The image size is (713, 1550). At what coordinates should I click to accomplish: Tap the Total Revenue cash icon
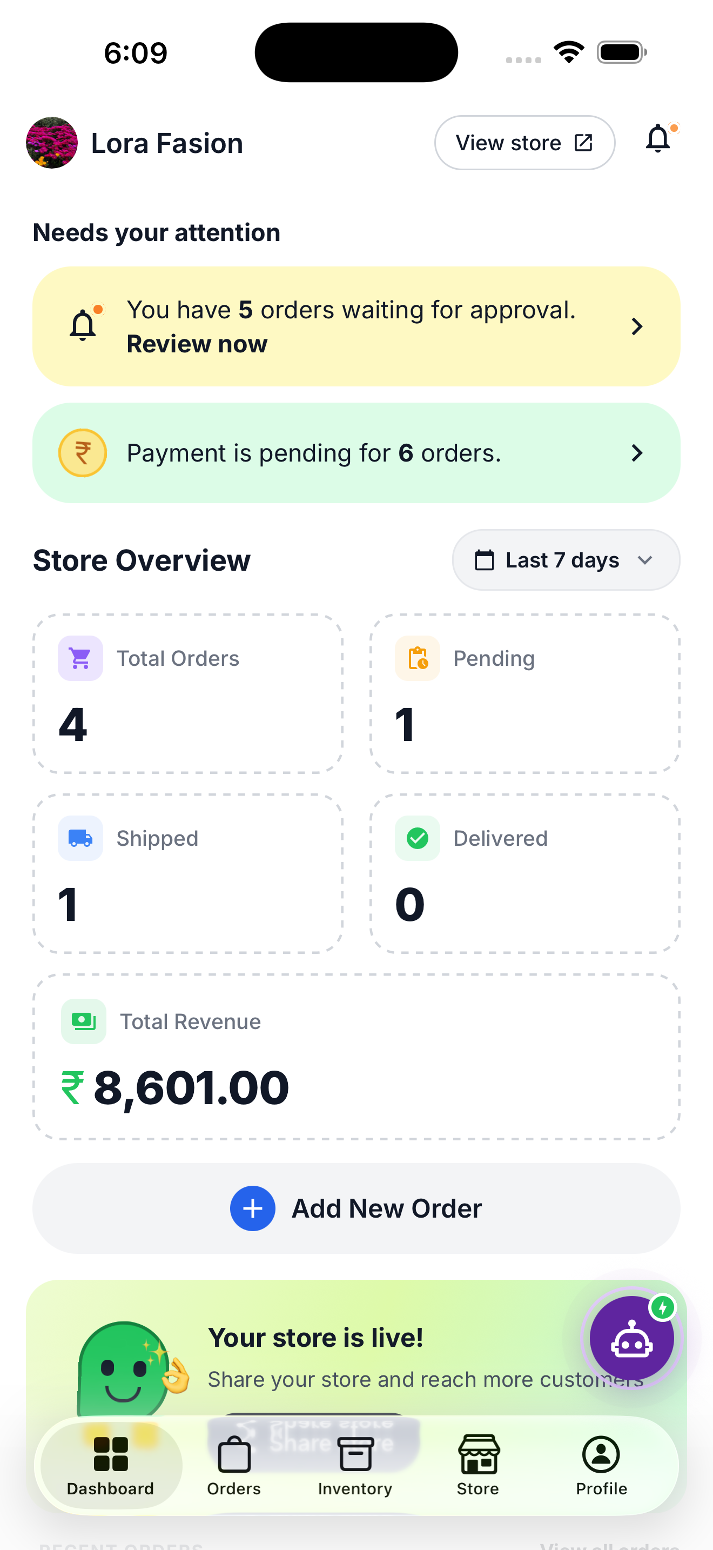coord(84,1021)
